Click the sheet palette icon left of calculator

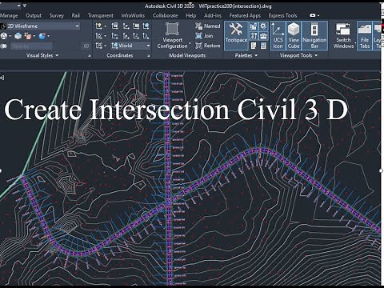254,46
